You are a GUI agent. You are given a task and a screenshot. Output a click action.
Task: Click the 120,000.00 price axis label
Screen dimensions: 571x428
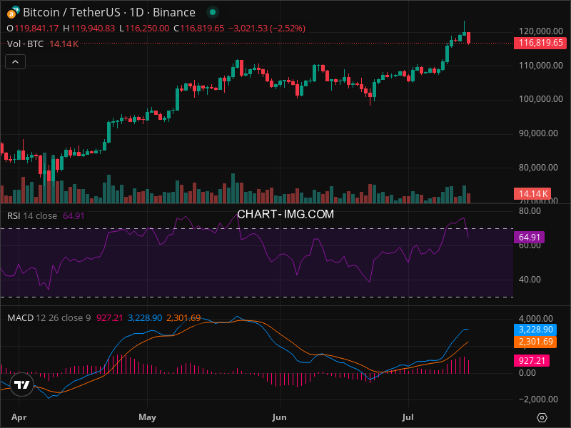tap(541, 31)
